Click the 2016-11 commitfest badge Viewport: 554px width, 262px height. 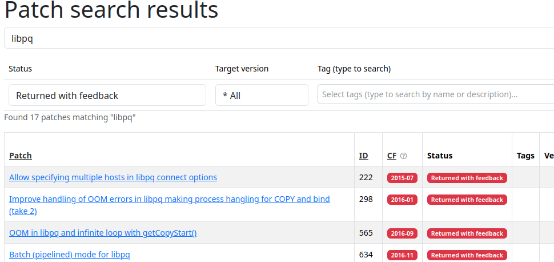tap(402, 255)
